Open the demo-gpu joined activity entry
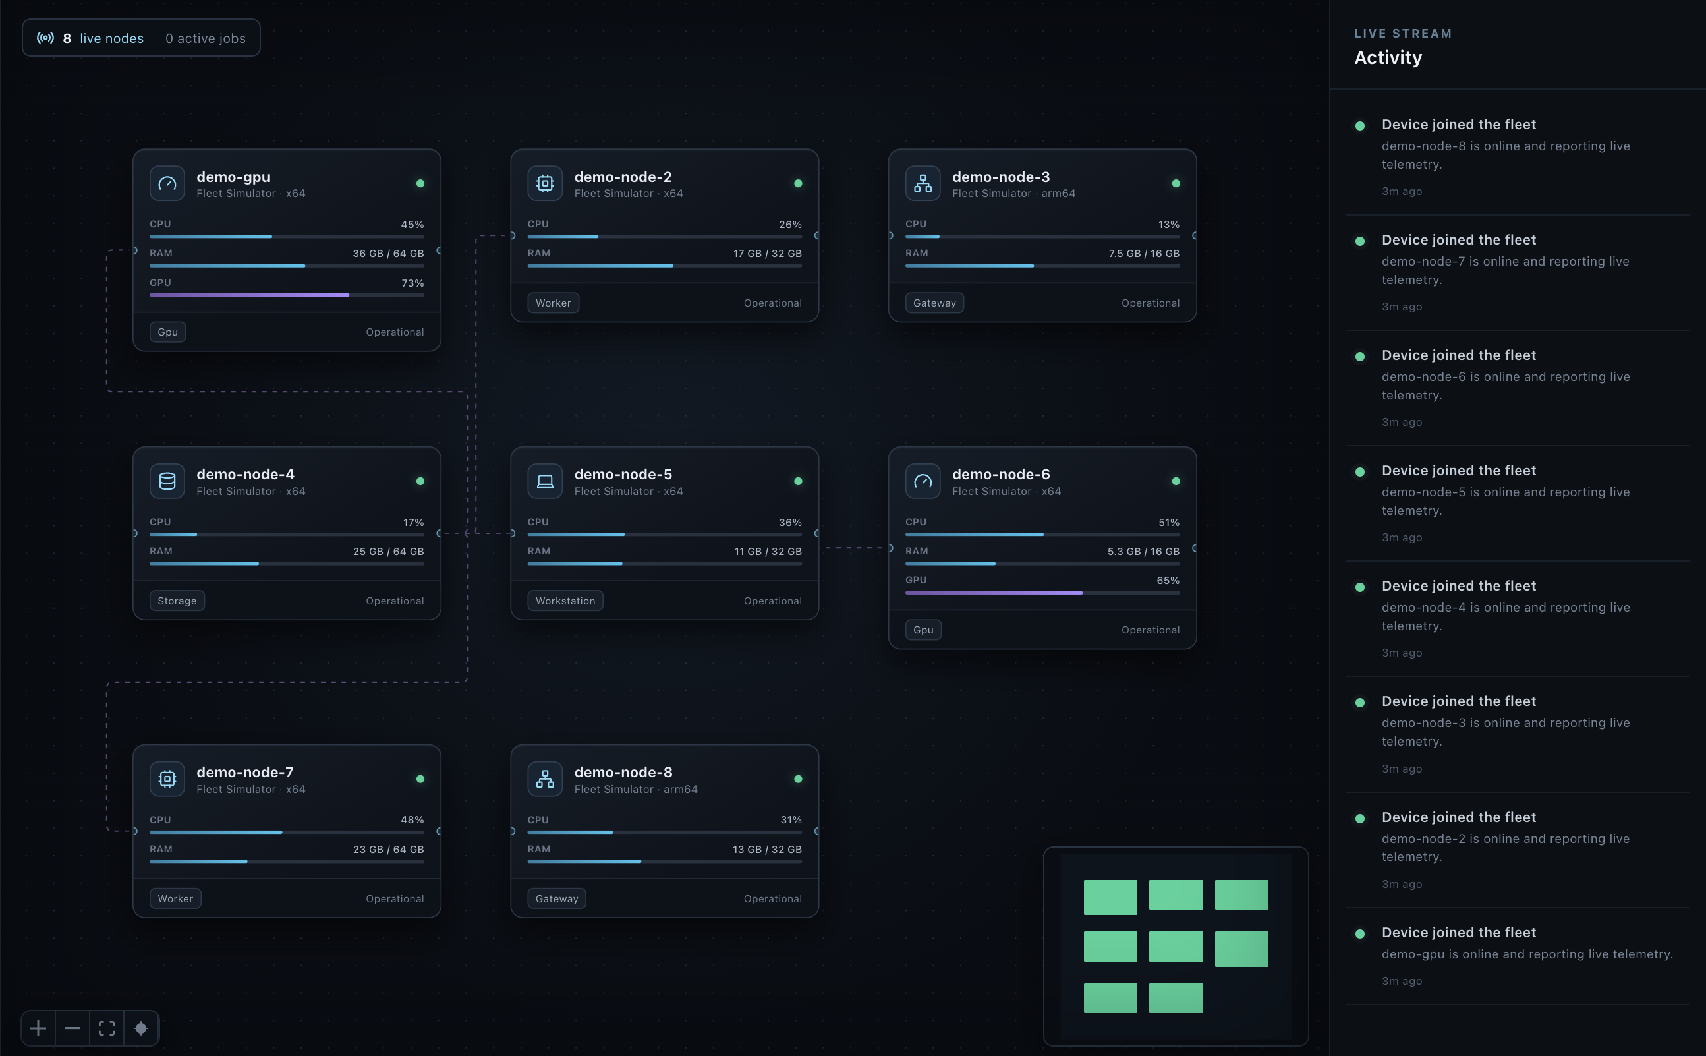 1518,956
